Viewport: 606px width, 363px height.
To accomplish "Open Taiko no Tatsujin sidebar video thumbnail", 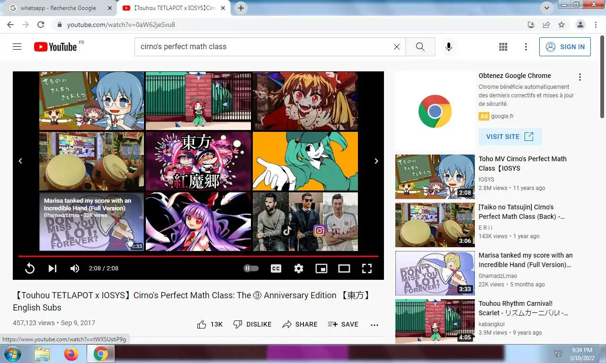I will pyautogui.click(x=435, y=225).
